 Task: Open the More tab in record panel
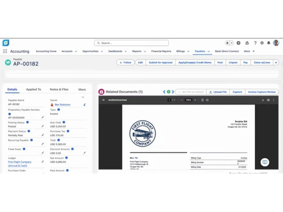(82, 89)
